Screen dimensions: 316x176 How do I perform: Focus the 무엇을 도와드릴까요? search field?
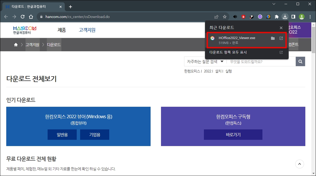261,62
